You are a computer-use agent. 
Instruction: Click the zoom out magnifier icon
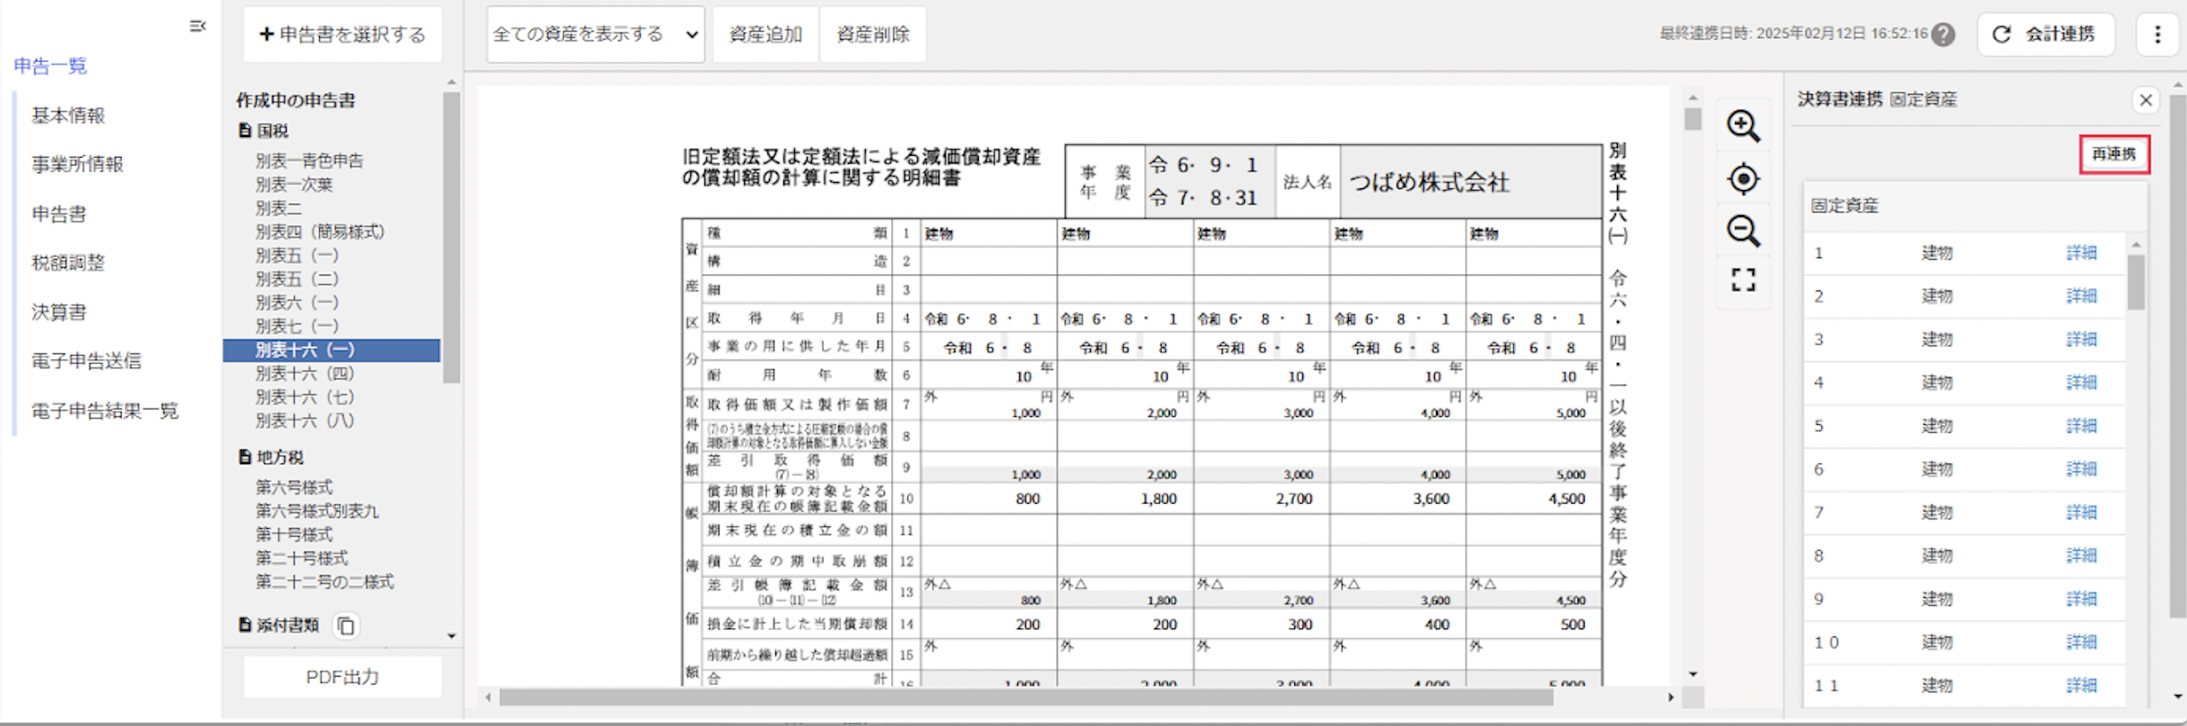[1742, 231]
